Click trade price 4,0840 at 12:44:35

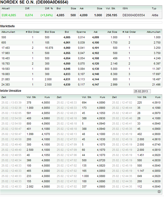[x=156, y=186]
